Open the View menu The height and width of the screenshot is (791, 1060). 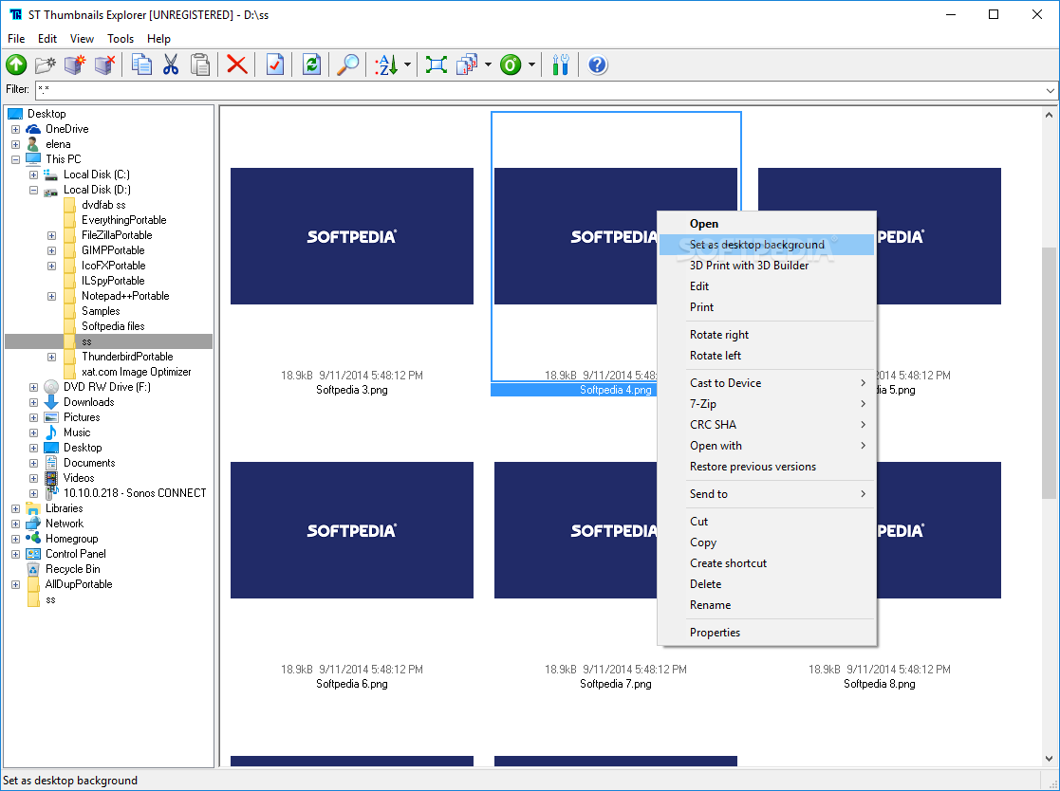[x=82, y=39]
